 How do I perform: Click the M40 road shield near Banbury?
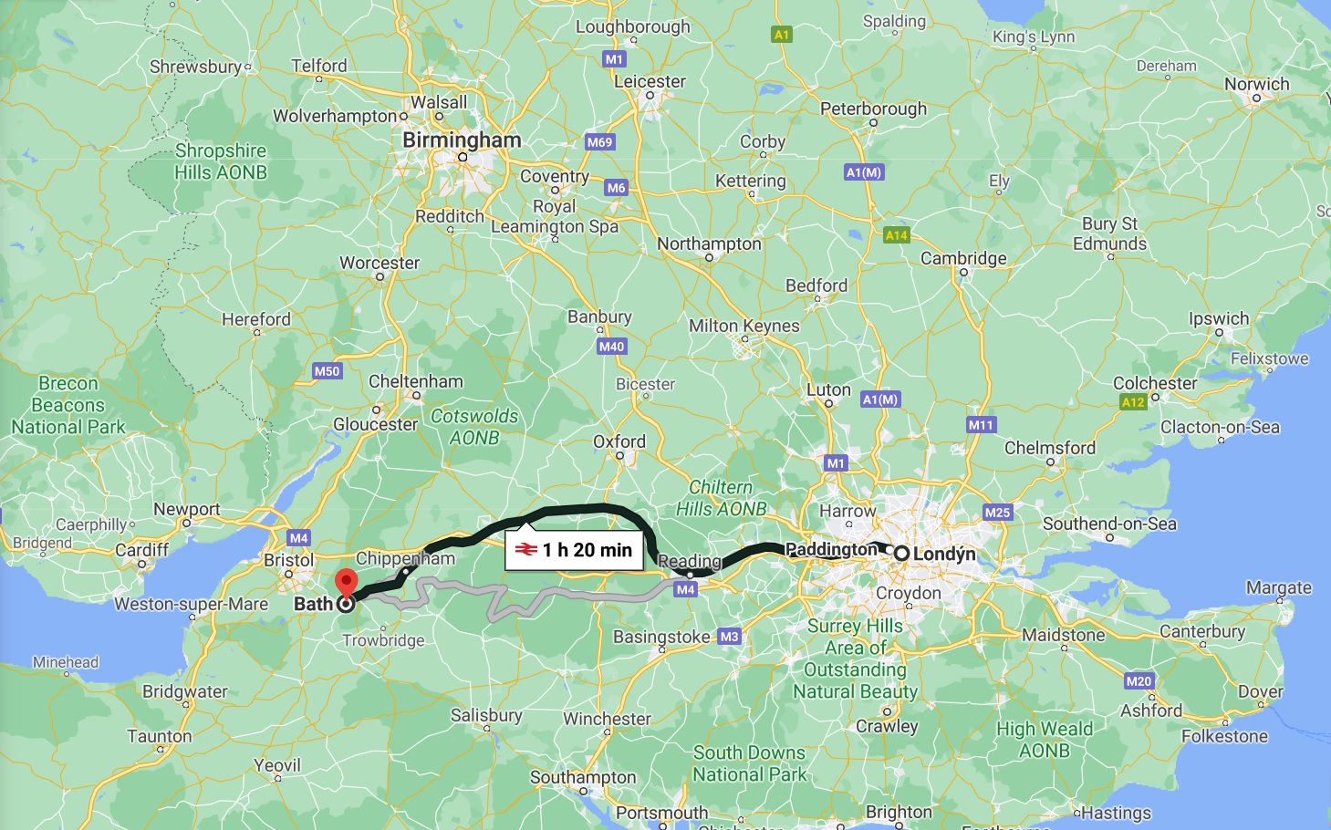pyautogui.click(x=612, y=347)
